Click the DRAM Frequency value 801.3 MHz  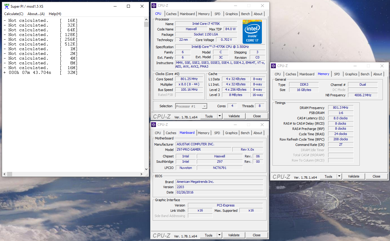[x=341, y=108]
